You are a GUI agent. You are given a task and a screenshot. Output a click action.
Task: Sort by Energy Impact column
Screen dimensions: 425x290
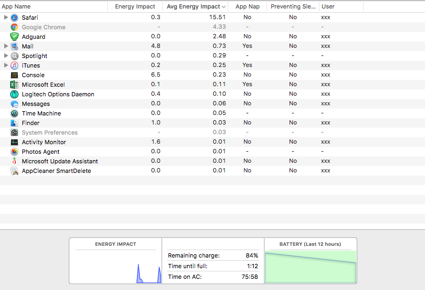coord(135,6)
